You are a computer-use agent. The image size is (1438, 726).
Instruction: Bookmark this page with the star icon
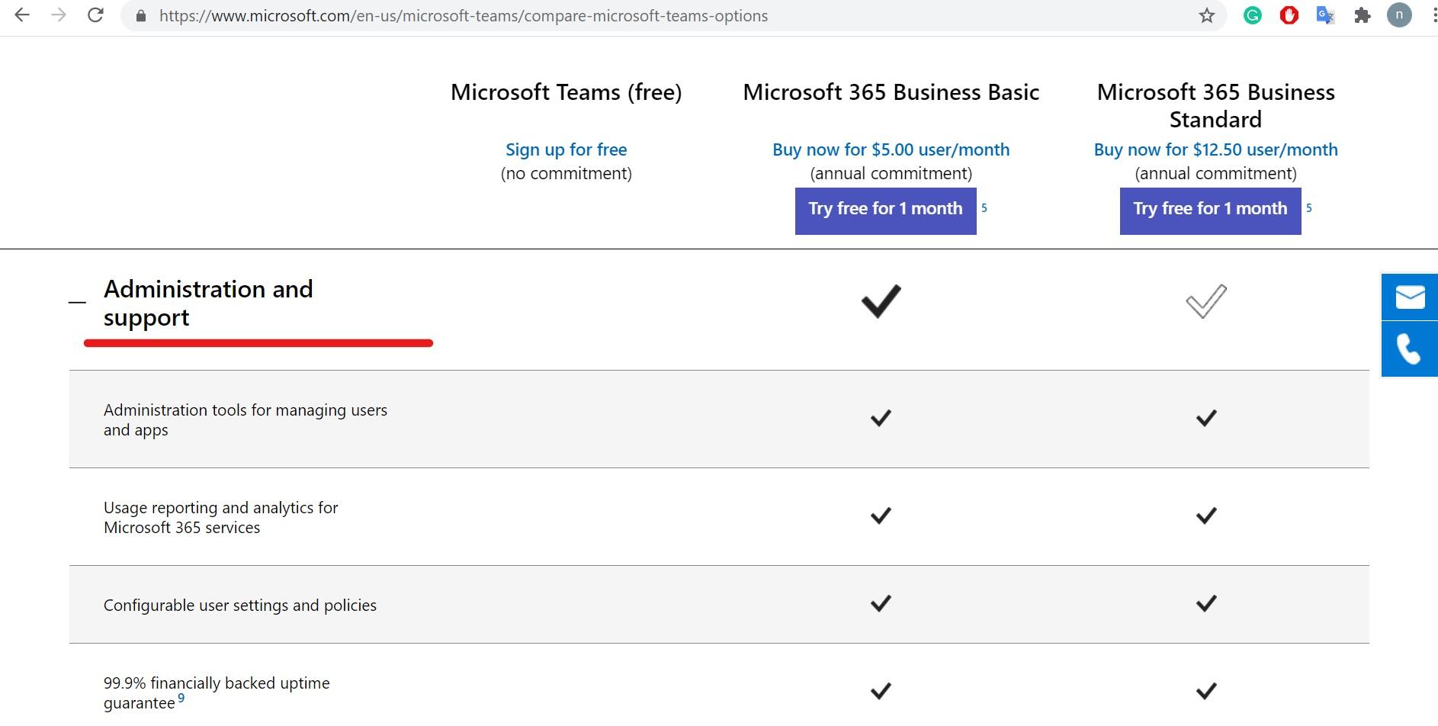click(1206, 15)
